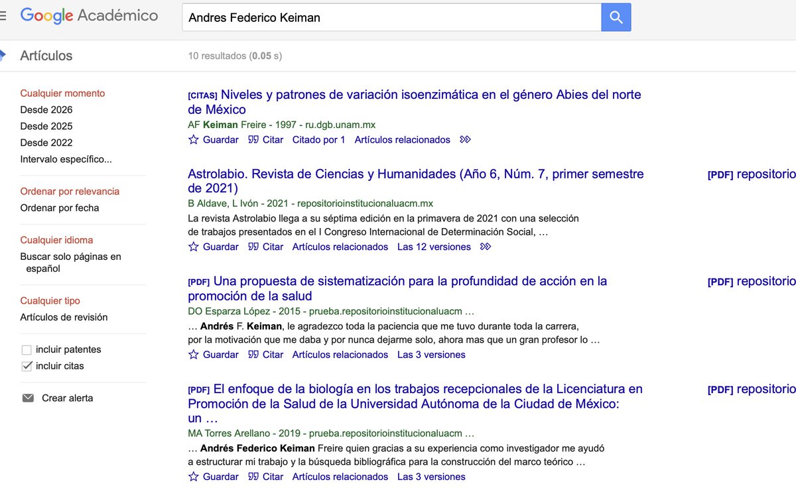Open the PDF repositorio link beside Una propuesta
Screen dimensions: 796x492
point(752,281)
